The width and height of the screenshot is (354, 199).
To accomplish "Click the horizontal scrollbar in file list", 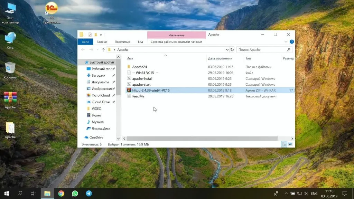I will coord(201,138).
